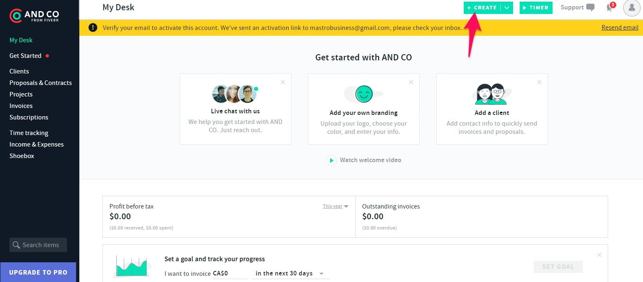Open the in the next 30 days dropdown
Viewport: 643px width, 282px height.
pos(291,273)
